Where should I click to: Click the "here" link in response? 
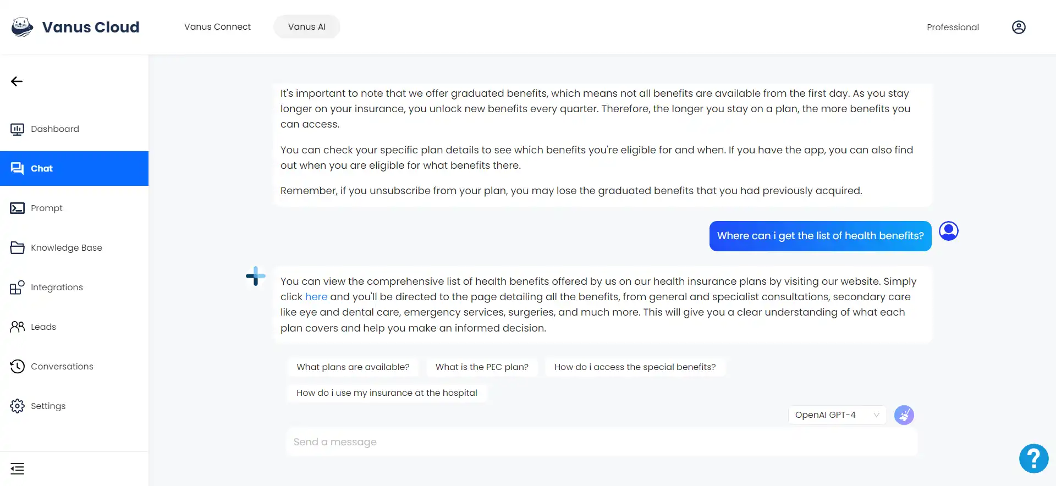[316, 297]
